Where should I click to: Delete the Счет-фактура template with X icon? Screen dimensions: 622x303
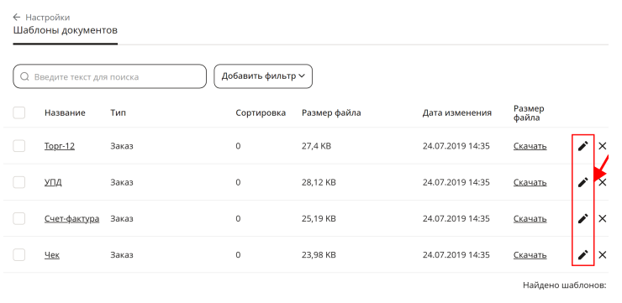point(602,218)
